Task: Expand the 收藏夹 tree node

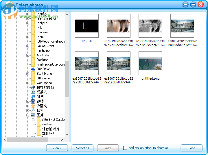Action: click(27, 106)
